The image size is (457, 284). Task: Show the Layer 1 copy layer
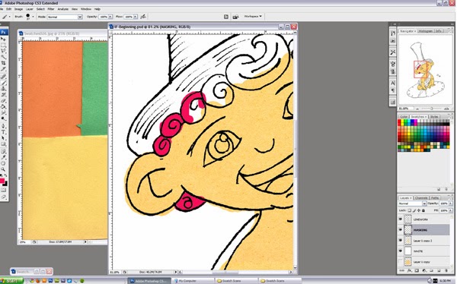tap(401, 262)
